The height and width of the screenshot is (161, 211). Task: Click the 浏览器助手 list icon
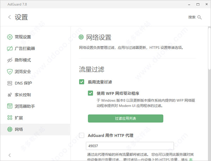click(10, 106)
